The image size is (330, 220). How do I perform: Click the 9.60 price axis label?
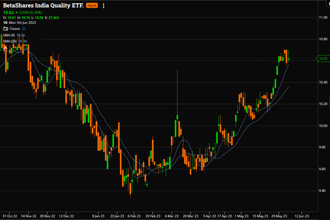(323, 169)
